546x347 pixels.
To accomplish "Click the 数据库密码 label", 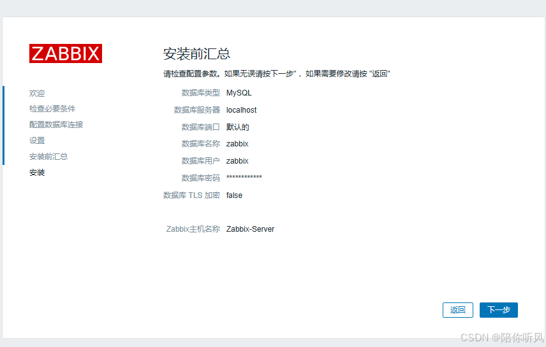I will (200, 178).
